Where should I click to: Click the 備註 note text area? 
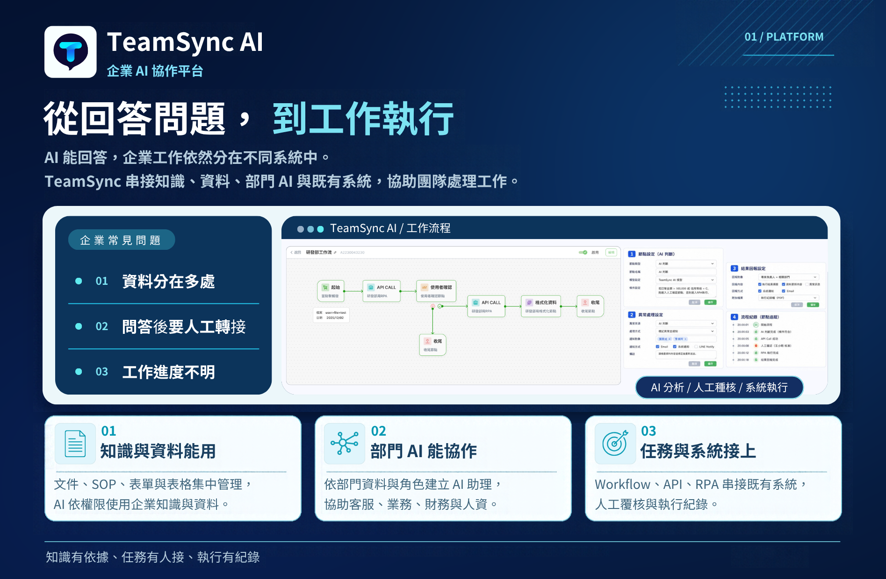[x=686, y=355]
